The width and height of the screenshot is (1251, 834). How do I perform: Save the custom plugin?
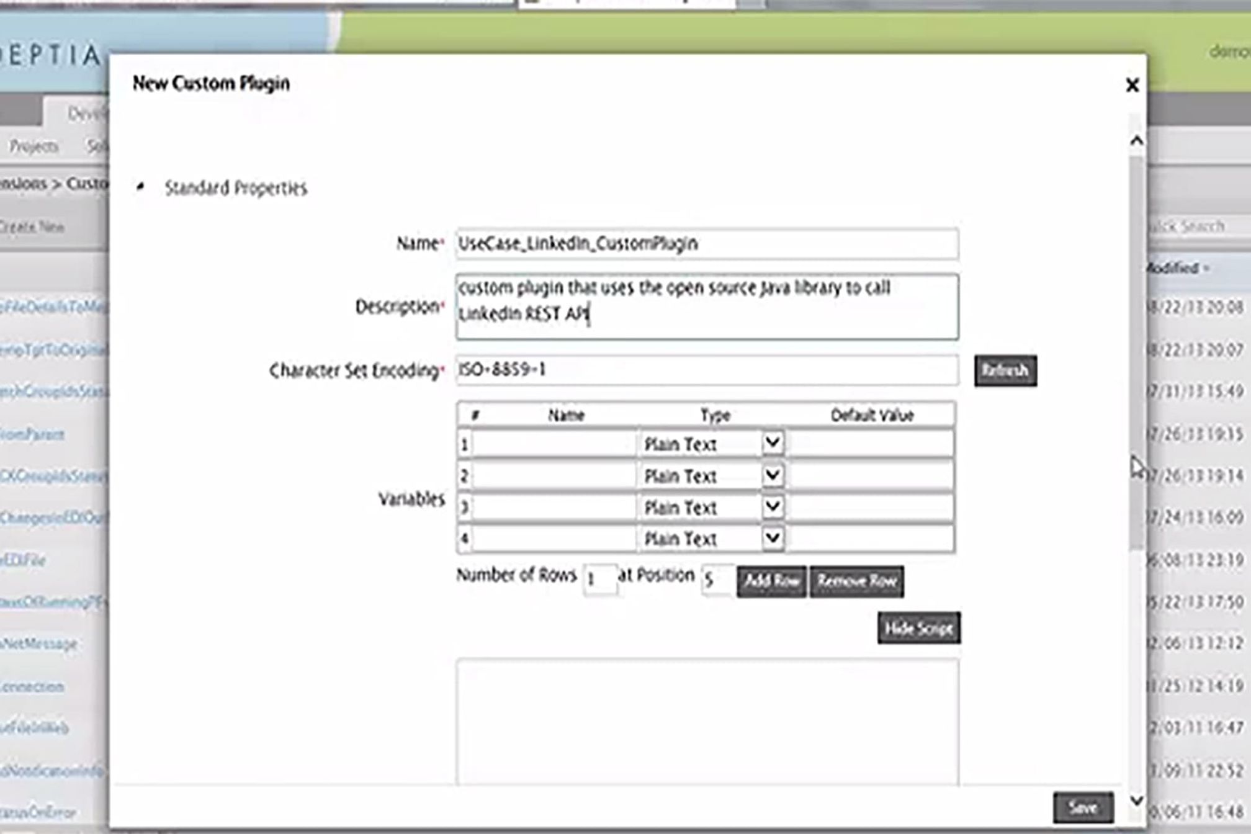tap(1082, 807)
